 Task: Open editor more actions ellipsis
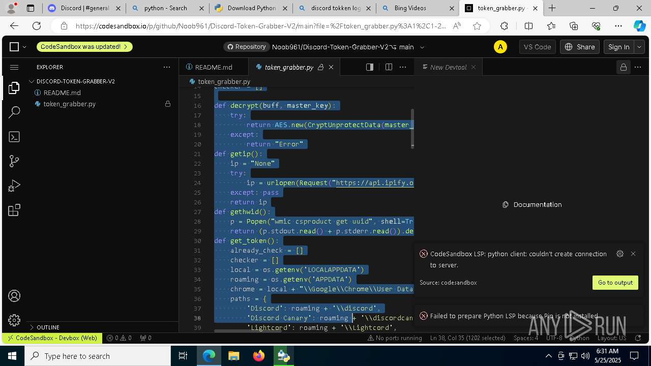[x=403, y=67]
